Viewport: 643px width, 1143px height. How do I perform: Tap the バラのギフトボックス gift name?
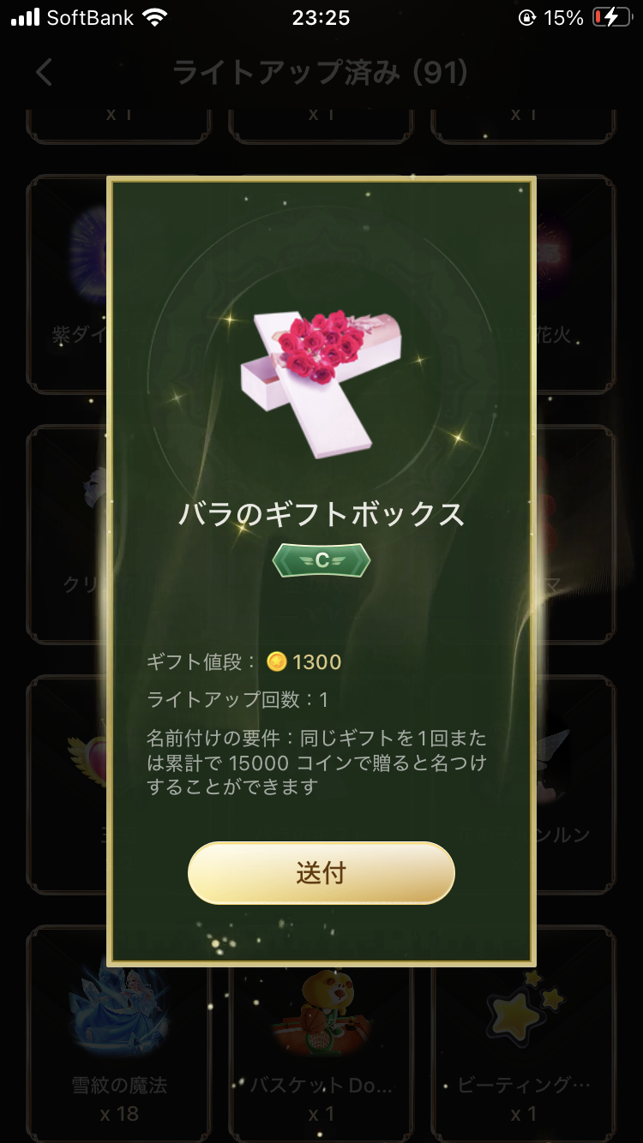[321, 514]
